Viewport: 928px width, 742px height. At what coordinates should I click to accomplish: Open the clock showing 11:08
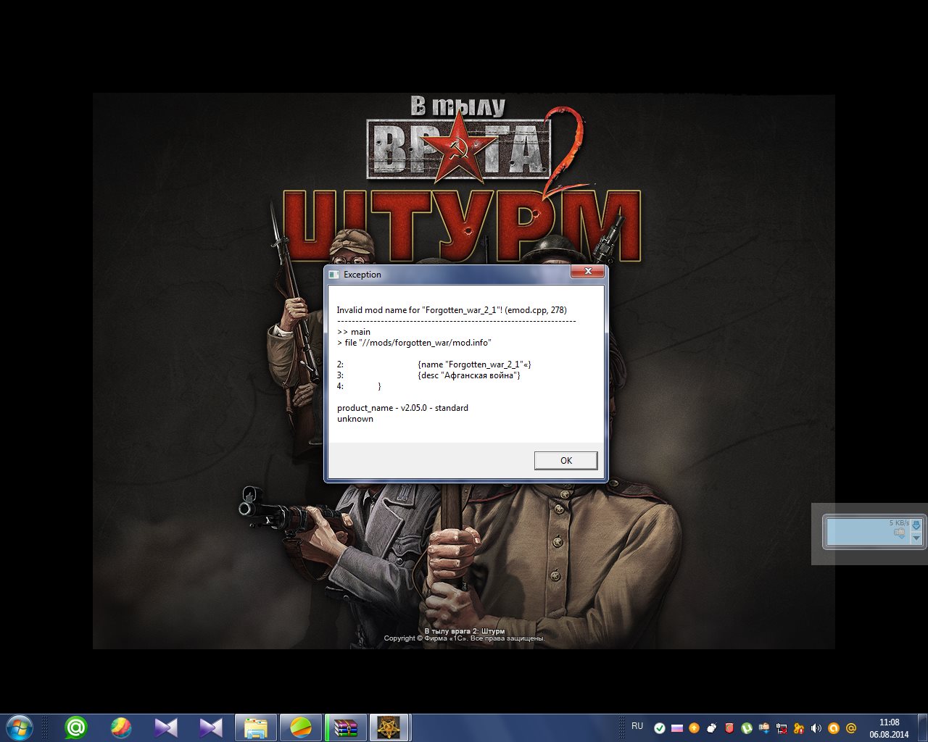click(x=889, y=728)
